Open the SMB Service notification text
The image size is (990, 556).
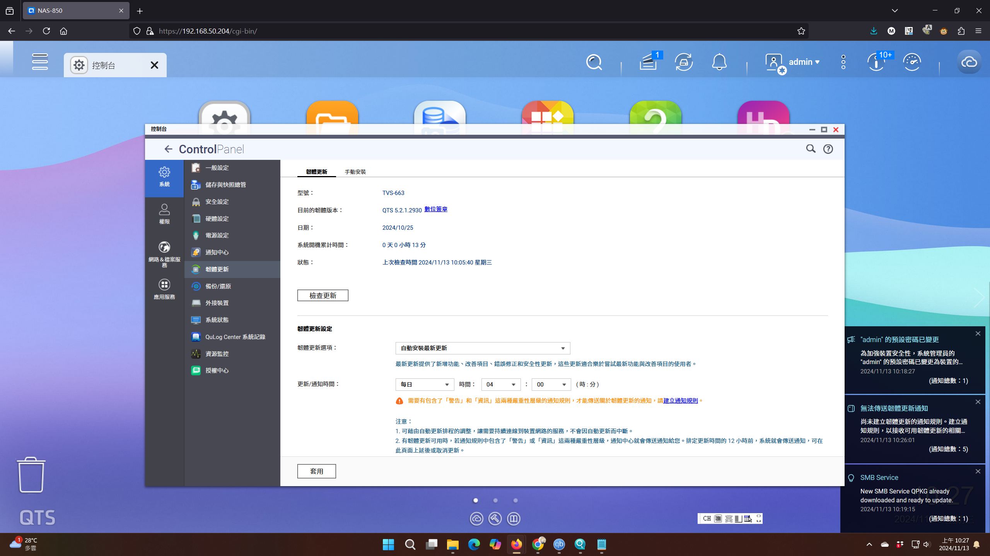tap(907, 496)
